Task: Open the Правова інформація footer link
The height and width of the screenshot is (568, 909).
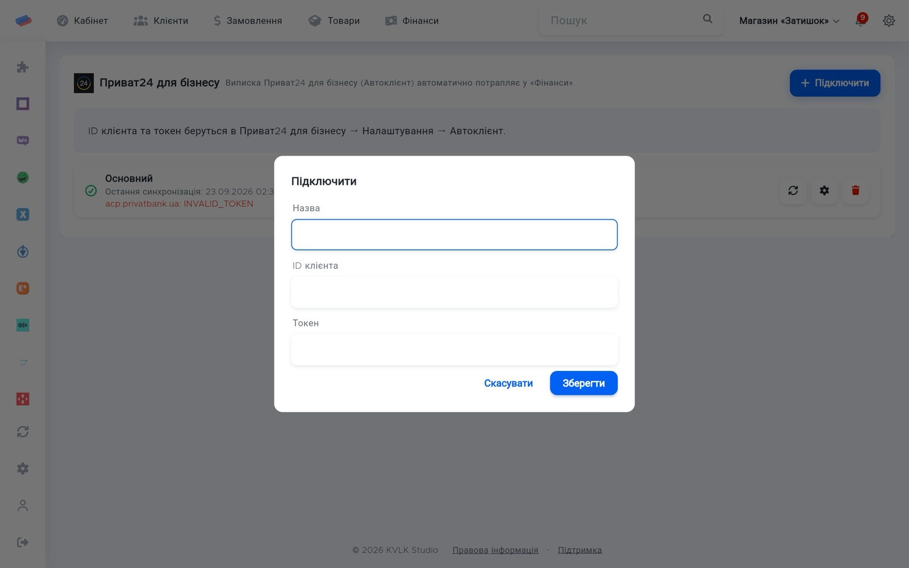Action: click(x=495, y=550)
